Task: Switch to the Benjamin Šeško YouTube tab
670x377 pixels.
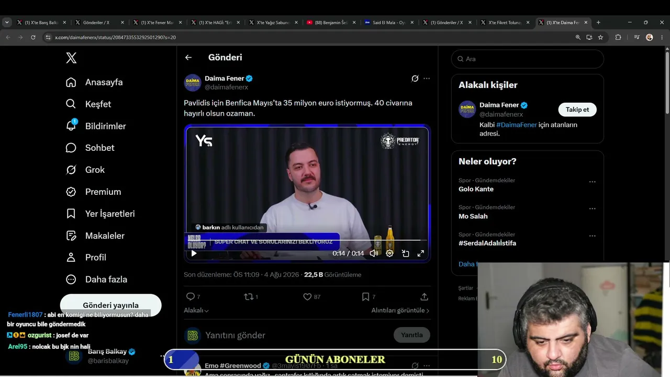Action: coord(330,23)
